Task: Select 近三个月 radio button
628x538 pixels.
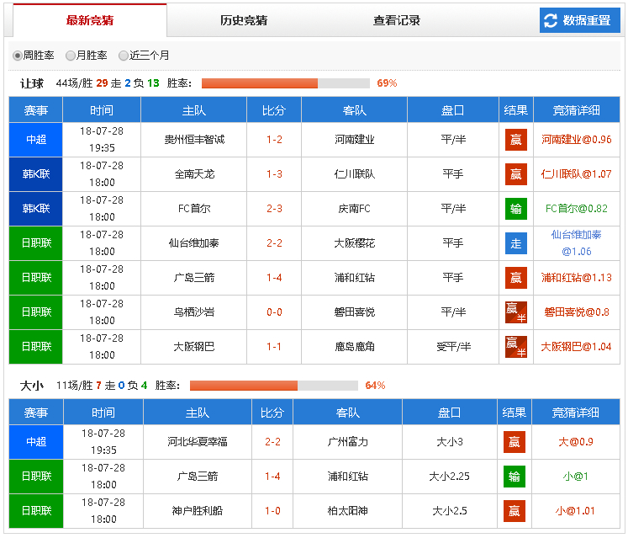Action: click(x=124, y=56)
